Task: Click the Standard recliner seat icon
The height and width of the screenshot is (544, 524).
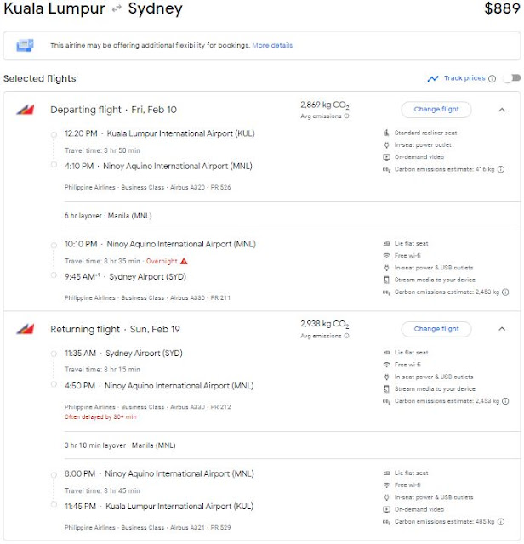Action: click(x=386, y=133)
